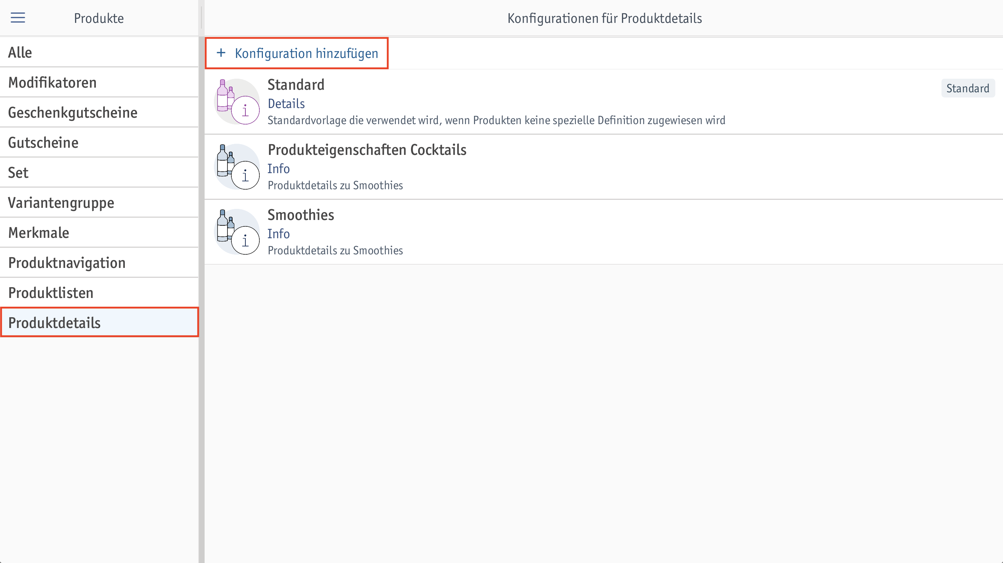Click the plus icon to add configuration

(221, 53)
